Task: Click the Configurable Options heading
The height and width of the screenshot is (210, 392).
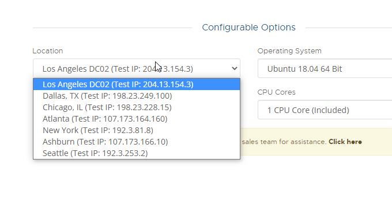Action: (x=249, y=28)
